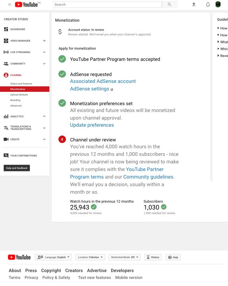The height and width of the screenshot is (286, 228).
Task: Select the Monetization submenu item
Action: coord(25,89)
